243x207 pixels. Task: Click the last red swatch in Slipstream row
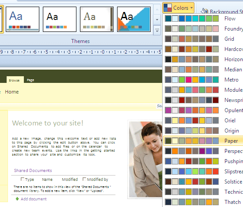[216, 172]
